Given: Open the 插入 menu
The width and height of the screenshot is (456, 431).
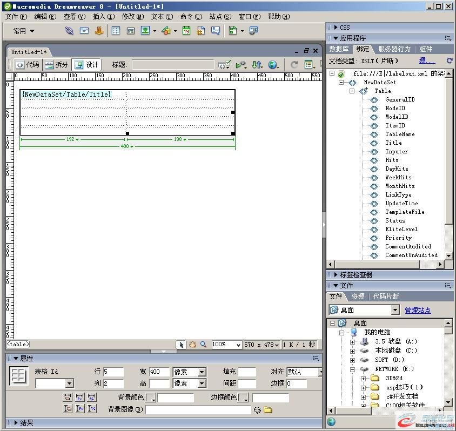Looking at the screenshot, I should pyautogui.click(x=103, y=17).
